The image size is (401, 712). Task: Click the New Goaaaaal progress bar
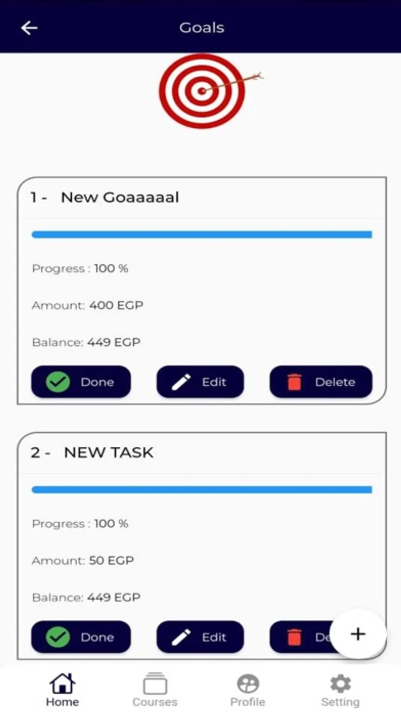point(201,234)
